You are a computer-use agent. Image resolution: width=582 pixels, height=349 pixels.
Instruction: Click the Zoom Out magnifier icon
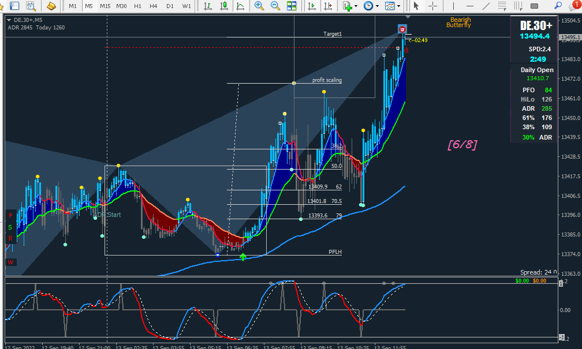tap(275, 6)
